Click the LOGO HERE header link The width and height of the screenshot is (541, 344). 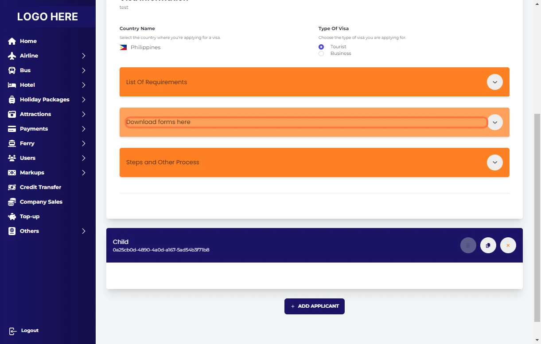tap(47, 17)
